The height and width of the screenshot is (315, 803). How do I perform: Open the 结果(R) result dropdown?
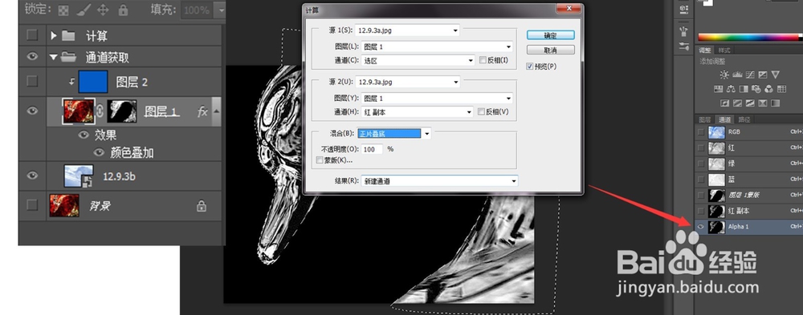pyautogui.click(x=439, y=181)
